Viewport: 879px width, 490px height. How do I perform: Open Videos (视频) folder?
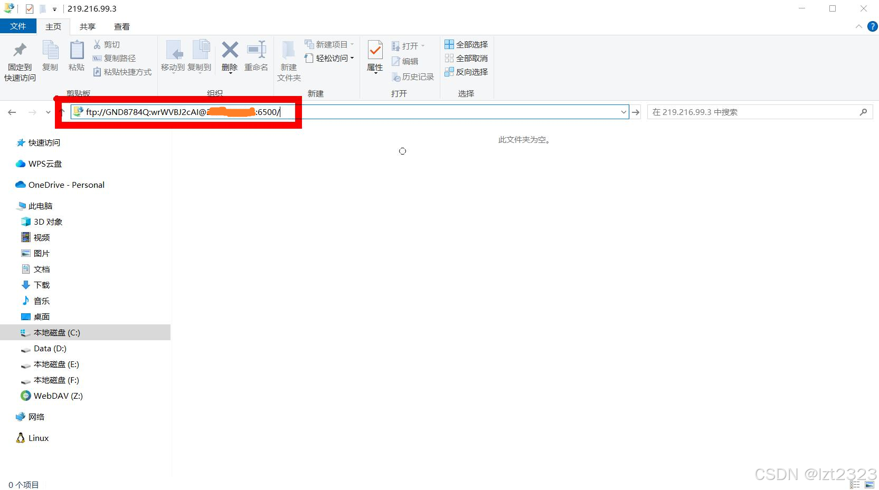tap(35, 237)
